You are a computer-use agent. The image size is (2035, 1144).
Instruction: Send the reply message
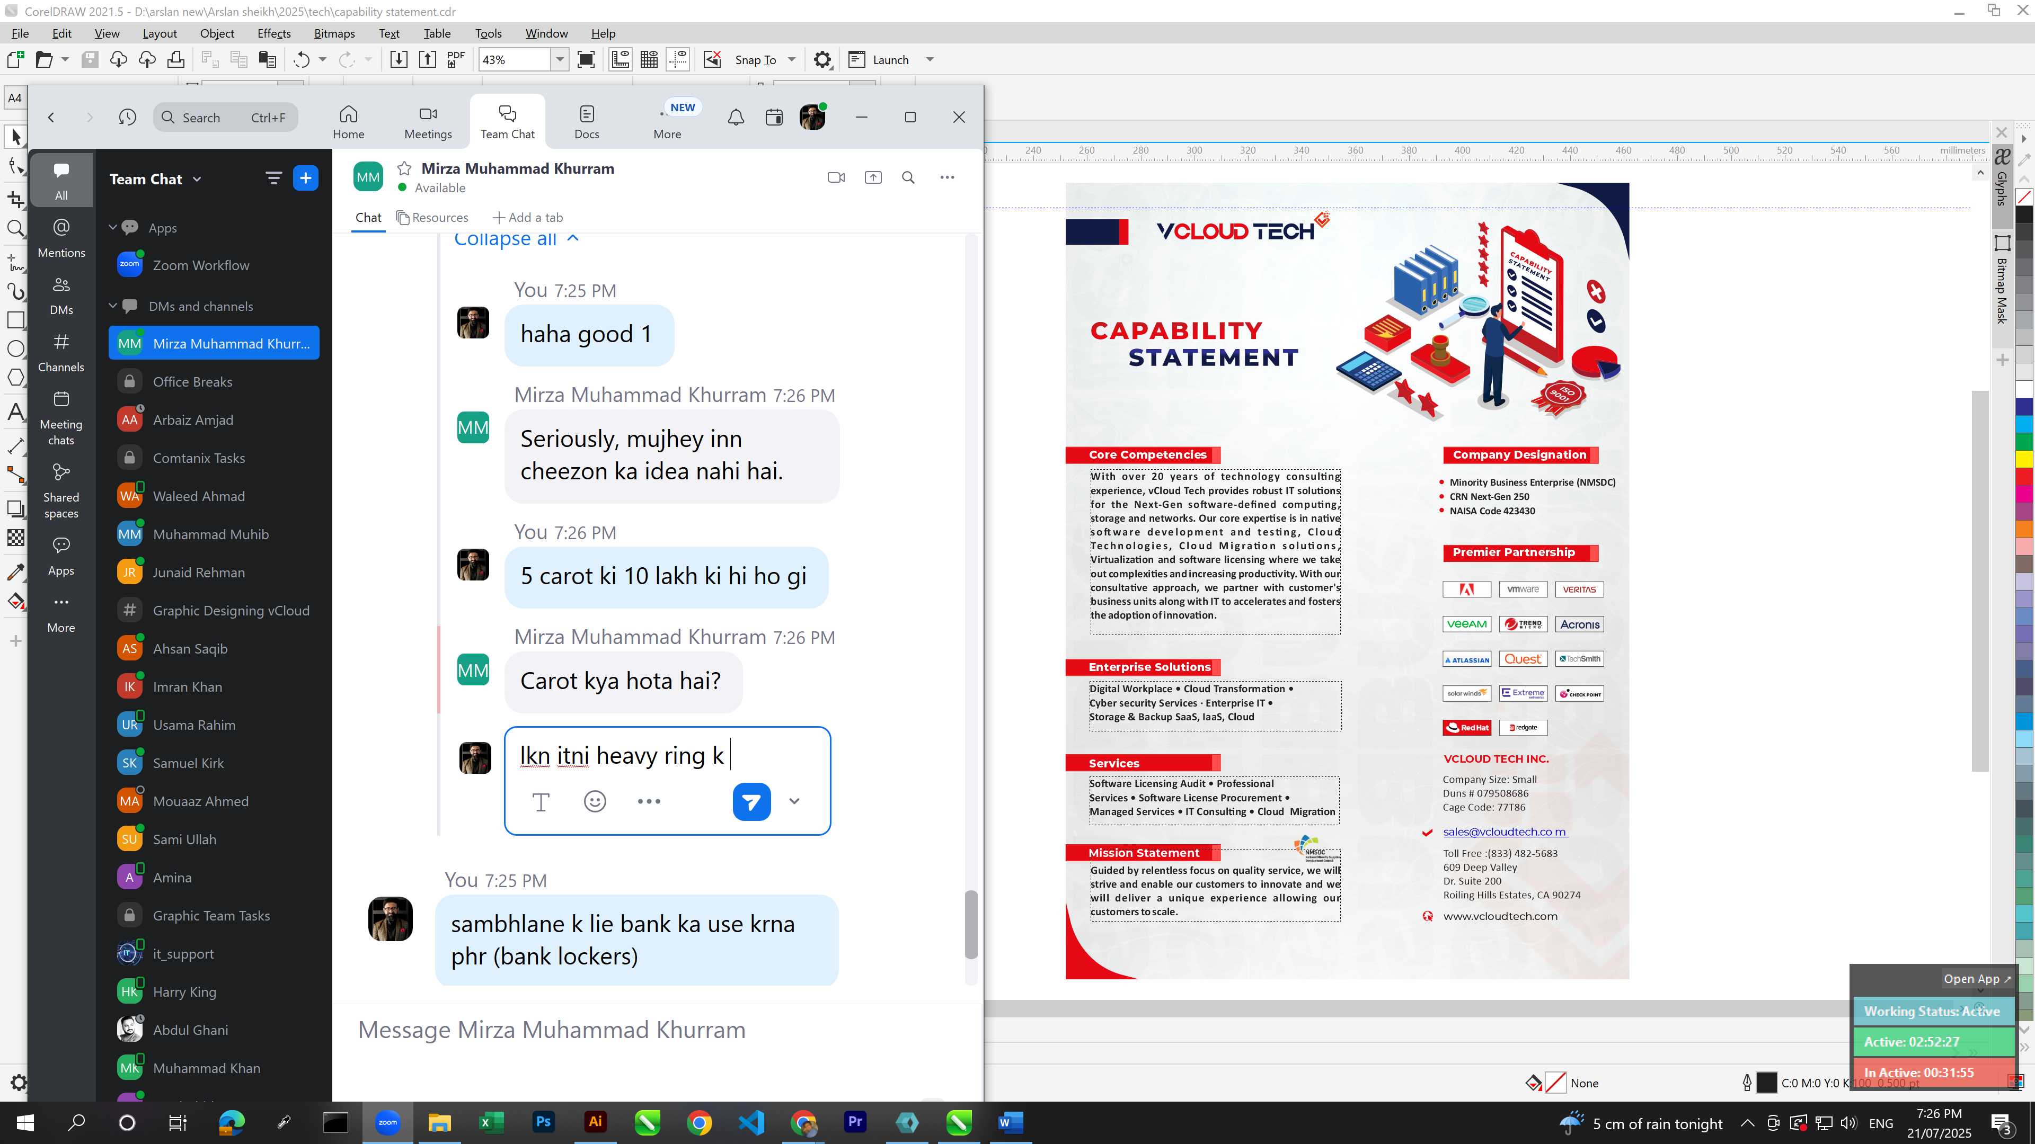pos(751,801)
